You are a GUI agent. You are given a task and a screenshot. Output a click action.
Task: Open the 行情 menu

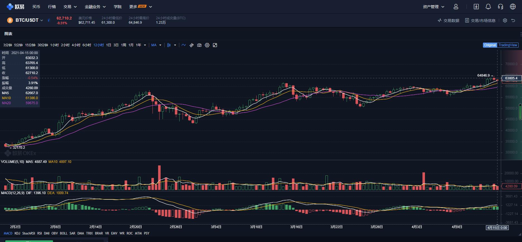(x=52, y=7)
